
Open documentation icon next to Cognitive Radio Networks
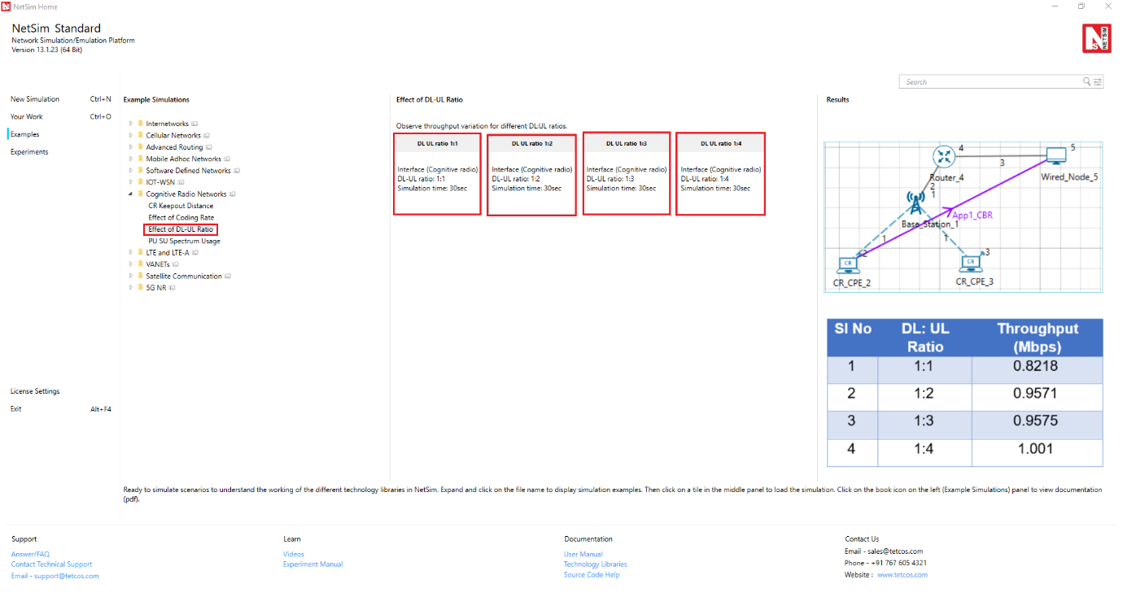click(233, 194)
